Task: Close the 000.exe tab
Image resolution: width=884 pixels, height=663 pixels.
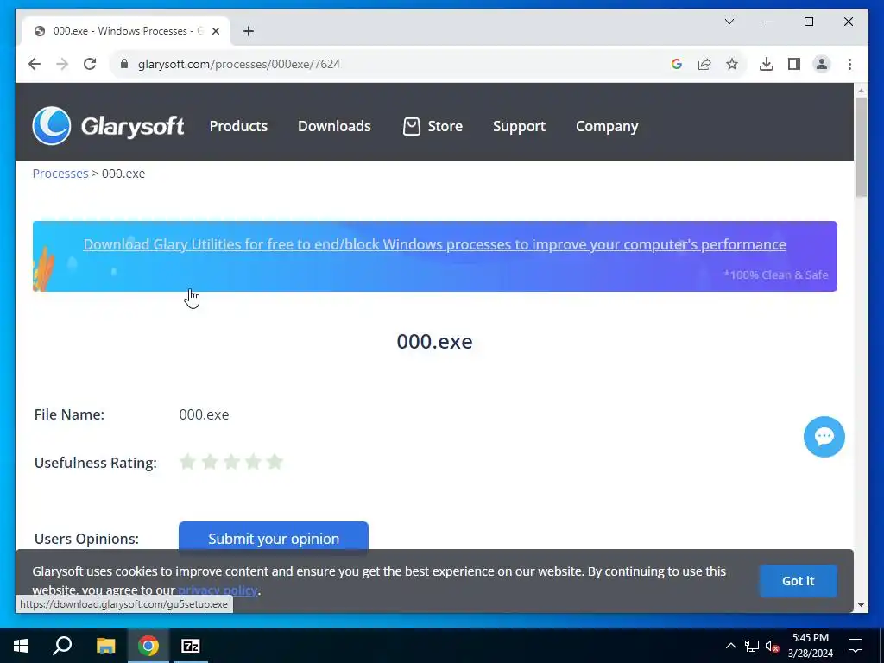Action: click(215, 31)
